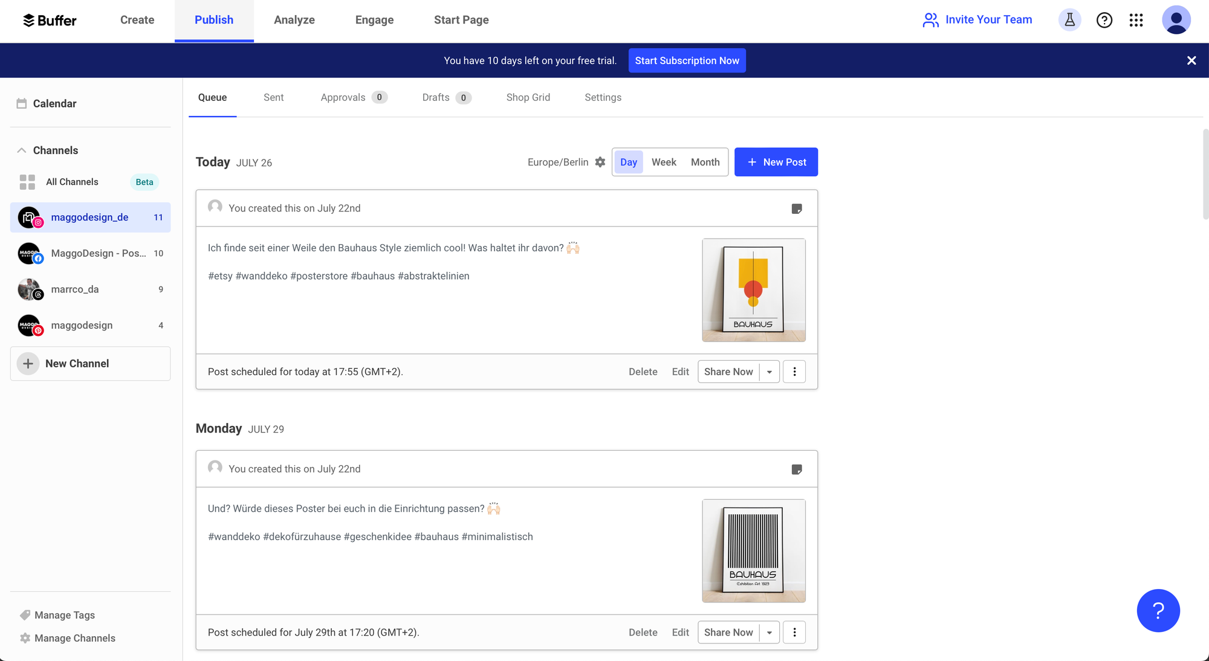The image size is (1209, 661).
Task: Expand Share Now dropdown for today's post
Action: [x=769, y=372]
